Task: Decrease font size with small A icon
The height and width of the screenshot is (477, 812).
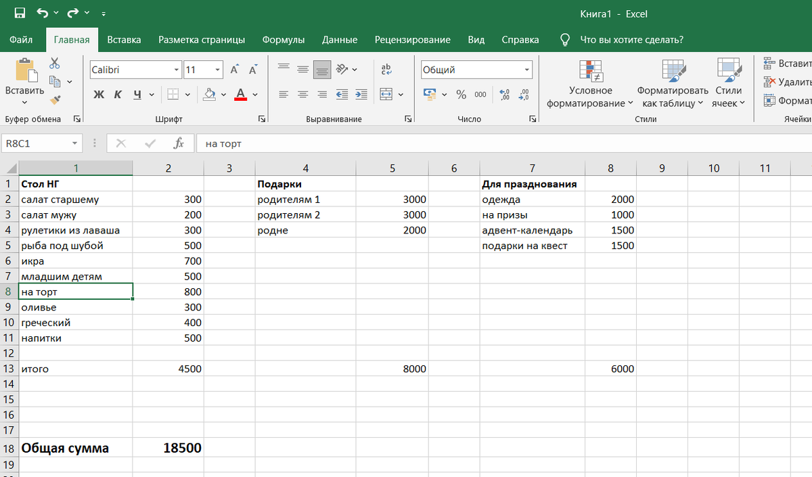Action: click(253, 70)
